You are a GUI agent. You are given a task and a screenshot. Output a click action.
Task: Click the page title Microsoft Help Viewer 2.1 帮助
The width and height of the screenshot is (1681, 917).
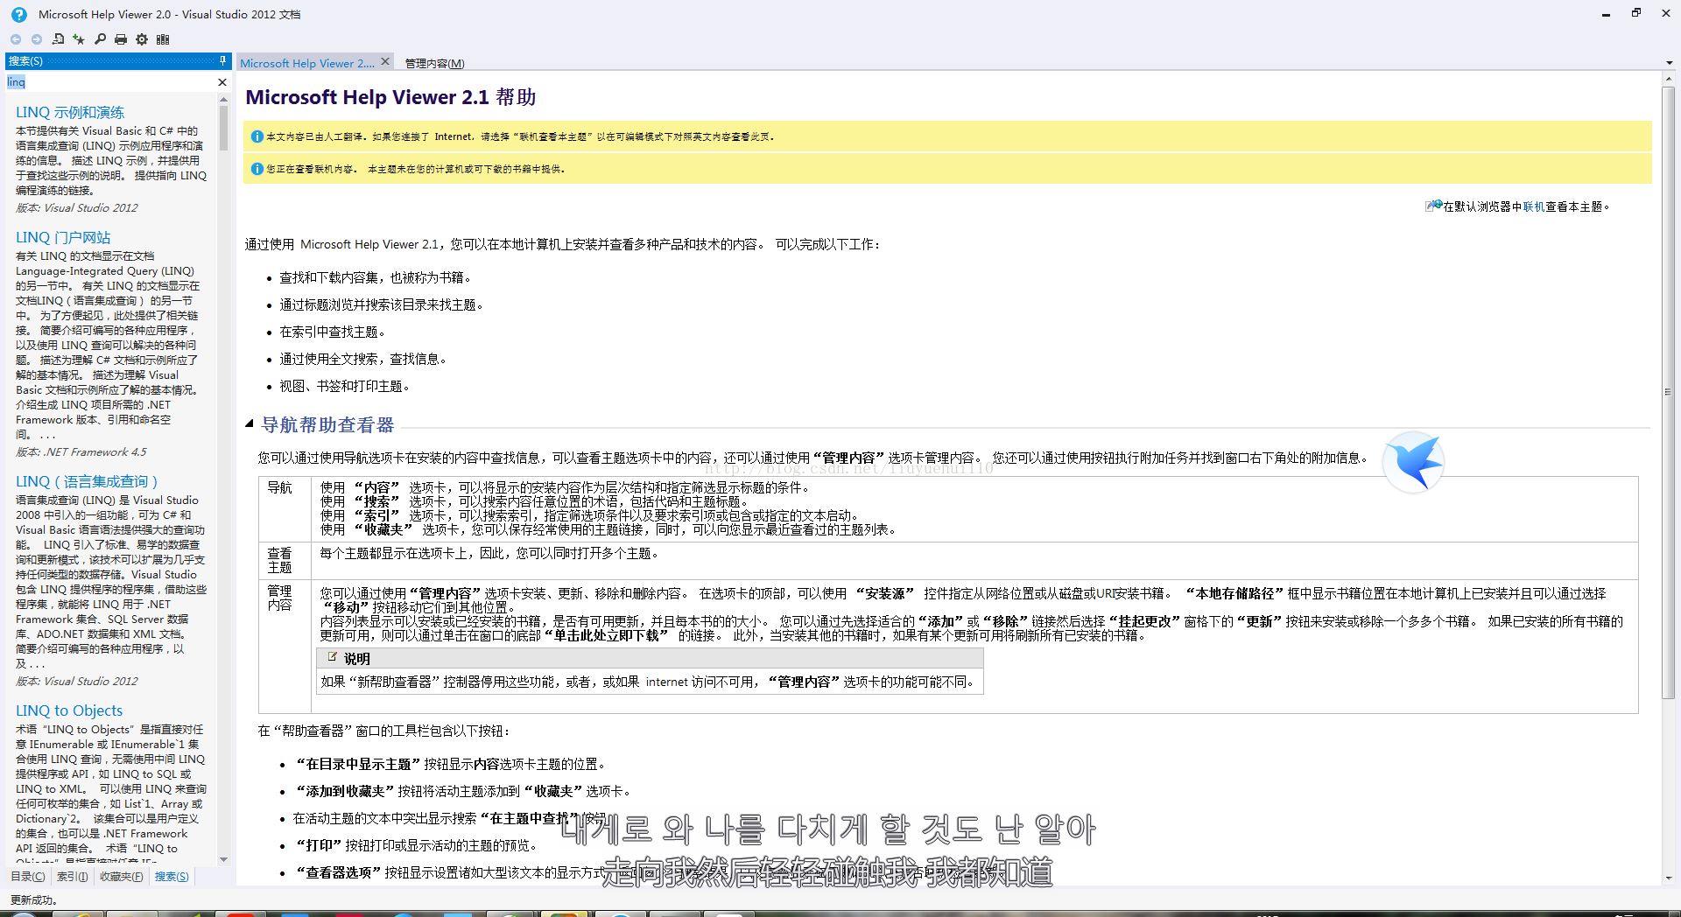coord(390,97)
